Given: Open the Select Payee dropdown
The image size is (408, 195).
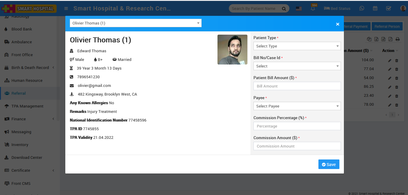Looking at the screenshot, I should pyautogui.click(x=297, y=106).
